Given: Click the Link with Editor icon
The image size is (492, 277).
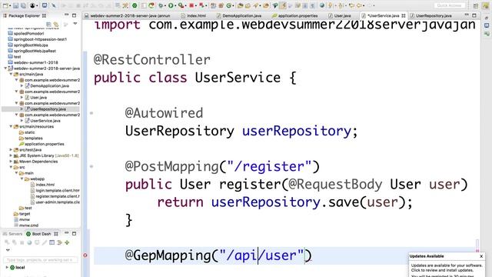Looking at the screenshot, I should coord(56,24).
